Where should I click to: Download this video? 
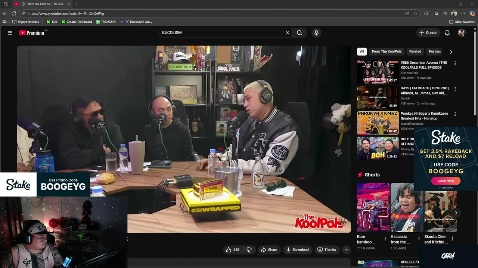(297, 250)
